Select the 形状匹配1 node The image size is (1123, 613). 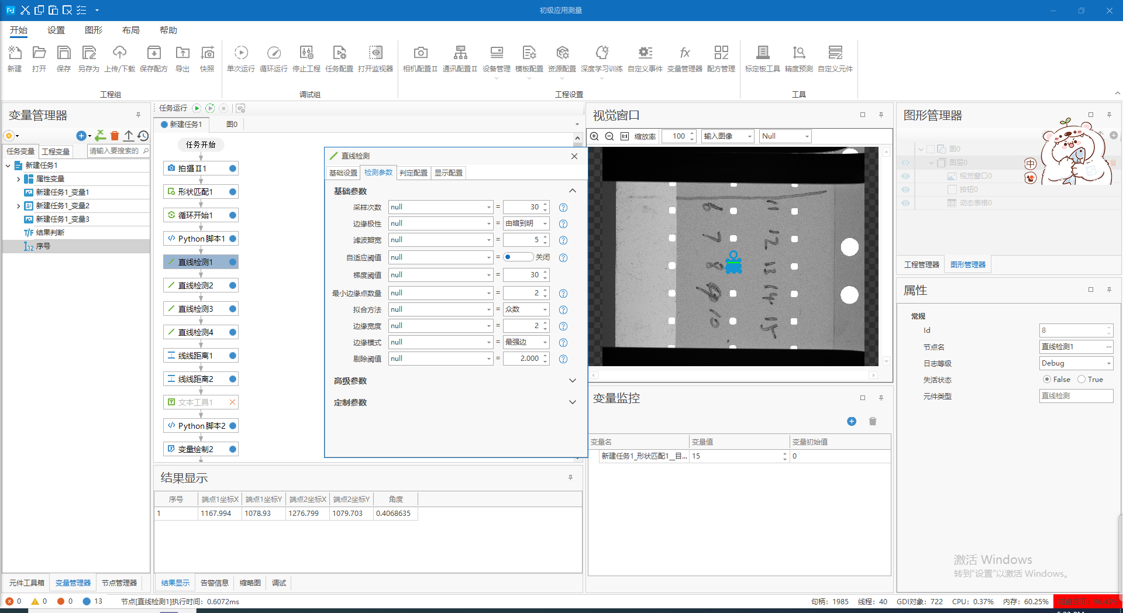pyautogui.click(x=201, y=192)
